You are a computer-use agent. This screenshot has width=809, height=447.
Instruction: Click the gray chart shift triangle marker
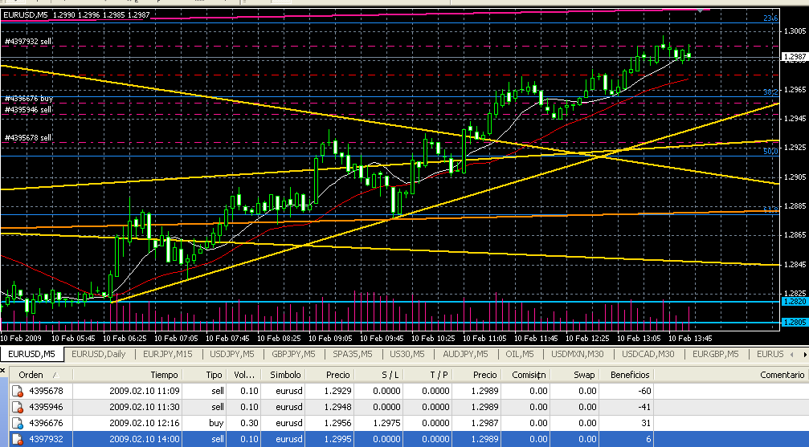pos(705,10)
